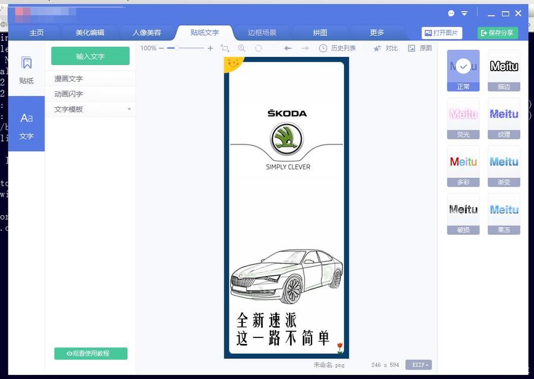Click the zoom slider track

(186, 49)
